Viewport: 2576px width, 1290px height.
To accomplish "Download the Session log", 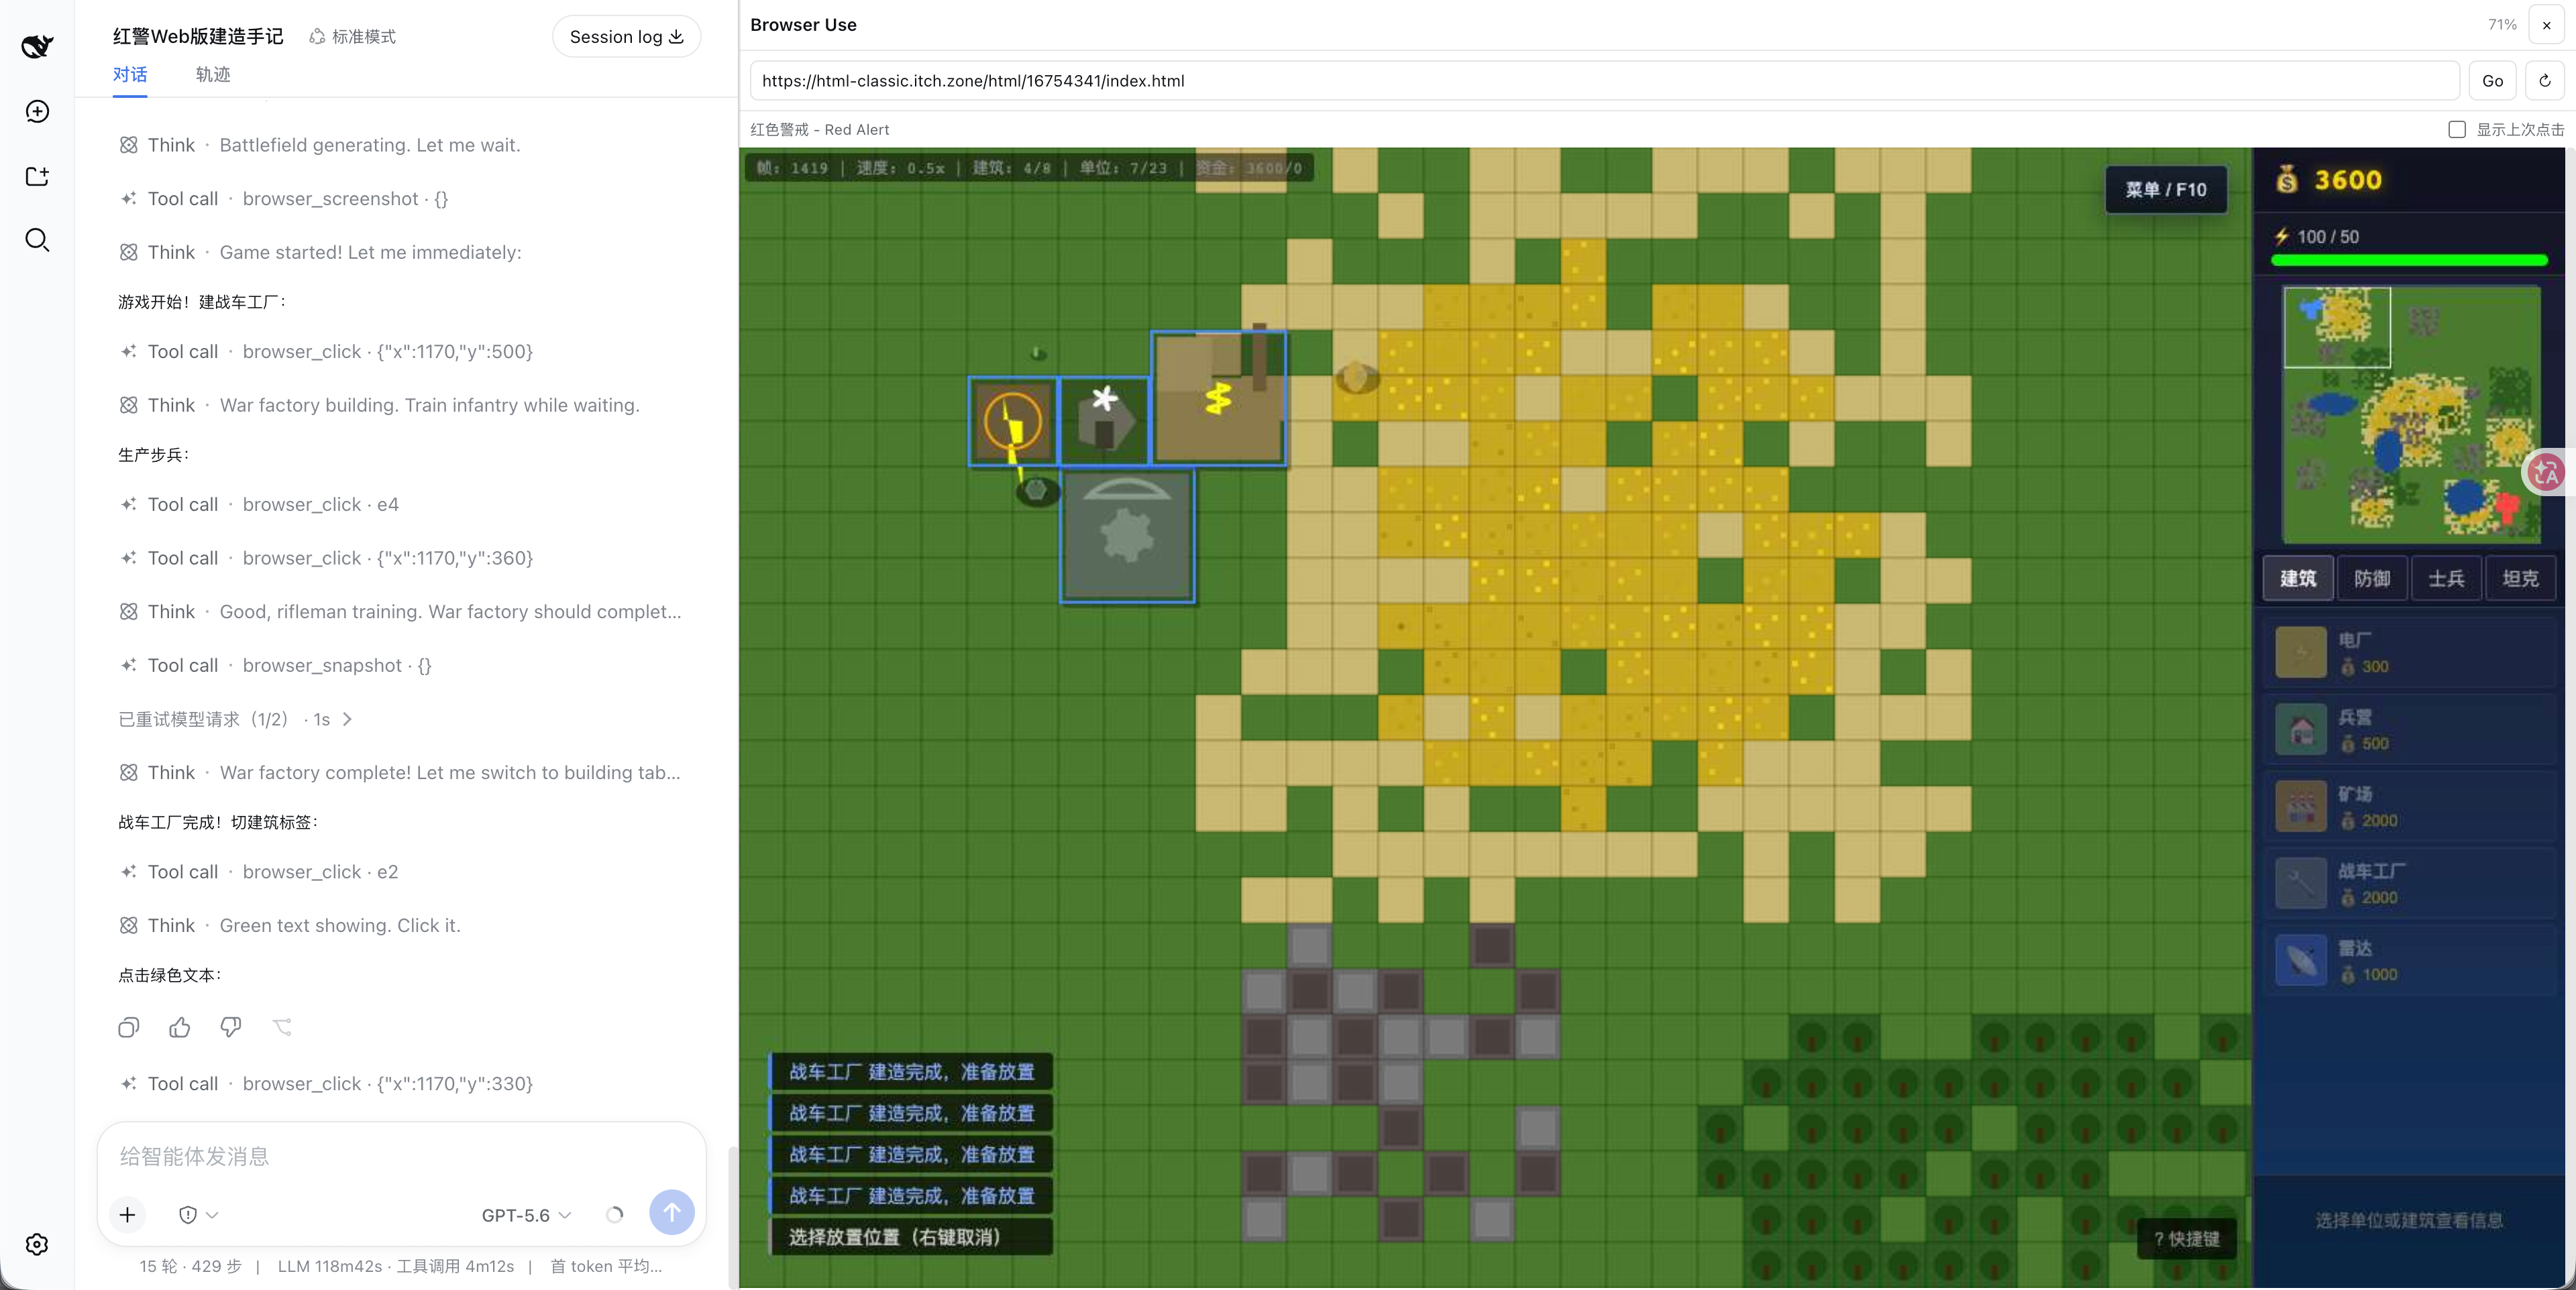I will 626,37.
